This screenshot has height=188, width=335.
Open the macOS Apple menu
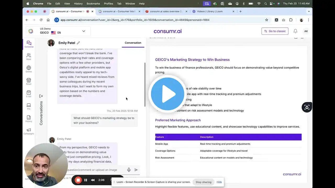[28, 4]
